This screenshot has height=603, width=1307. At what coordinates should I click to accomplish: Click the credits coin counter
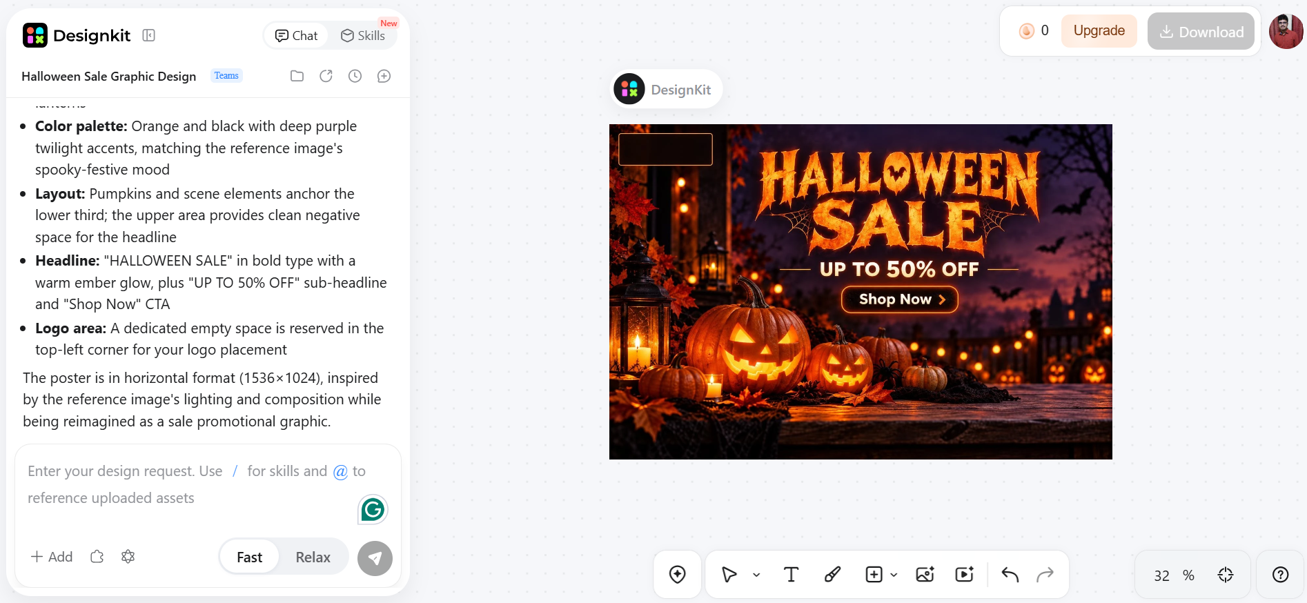point(1034,31)
